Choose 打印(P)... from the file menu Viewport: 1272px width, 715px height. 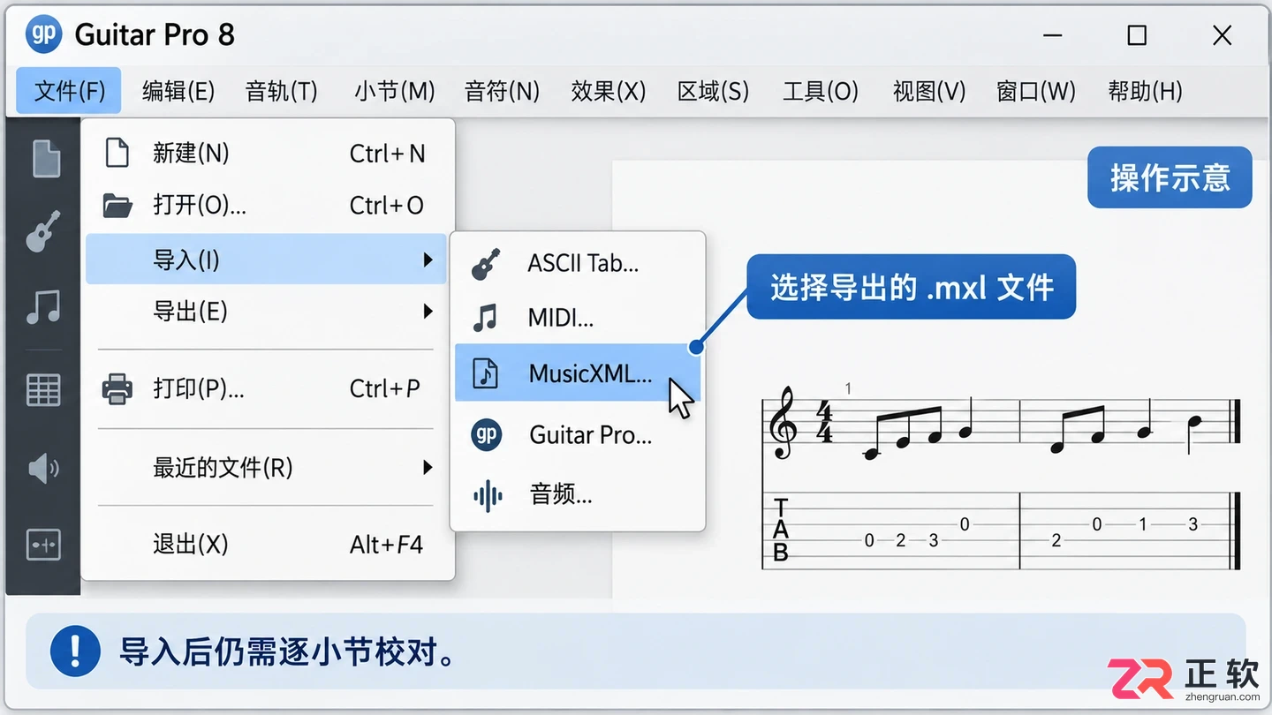(x=268, y=388)
